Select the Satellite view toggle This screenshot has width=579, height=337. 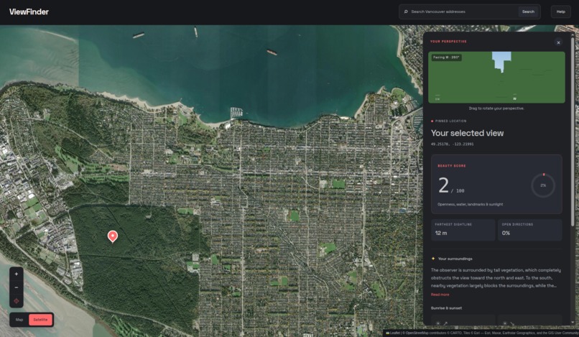click(41, 320)
